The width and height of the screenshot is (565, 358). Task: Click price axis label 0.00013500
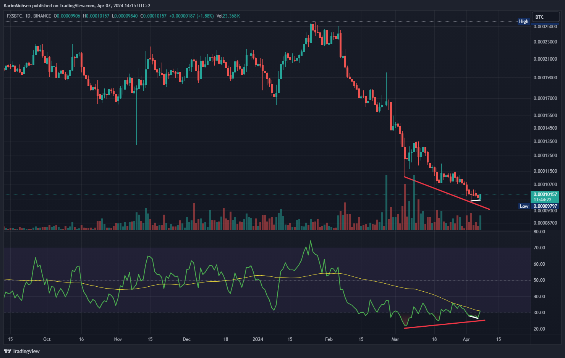[x=545, y=141]
